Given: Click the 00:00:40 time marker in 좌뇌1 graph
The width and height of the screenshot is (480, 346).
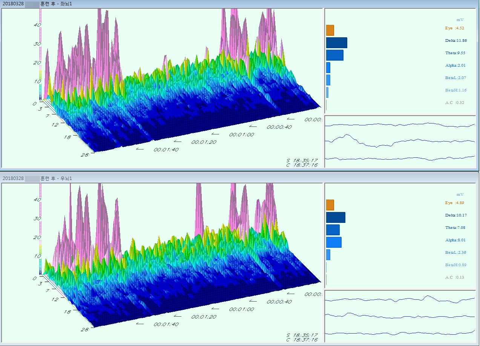Looking at the screenshot, I should click(279, 127).
